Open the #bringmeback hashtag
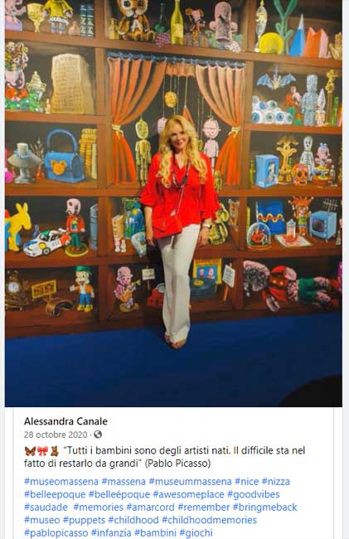The image size is (349, 539). 264,507
